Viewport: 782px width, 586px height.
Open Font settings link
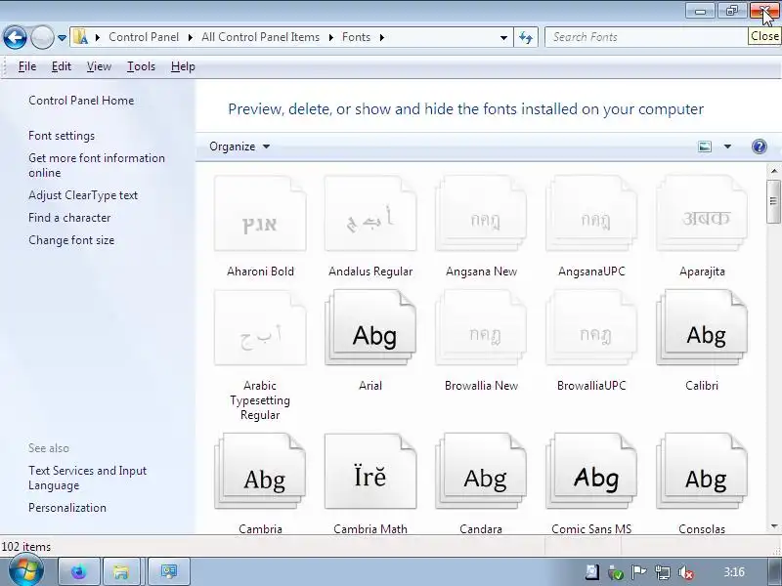(62, 136)
